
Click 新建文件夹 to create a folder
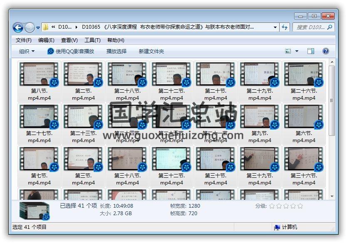click(x=151, y=51)
